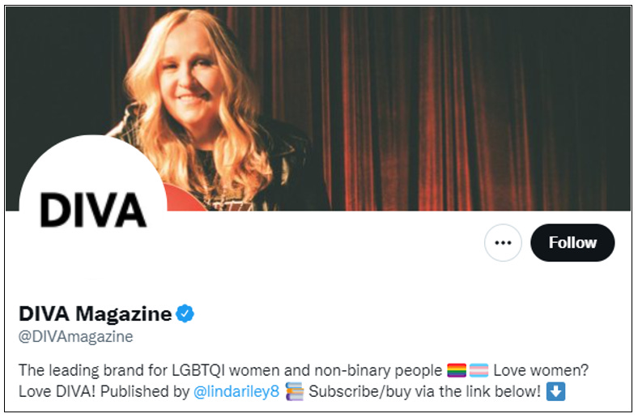Select the DIVA Magazine display name

click(x=96, y=313)
